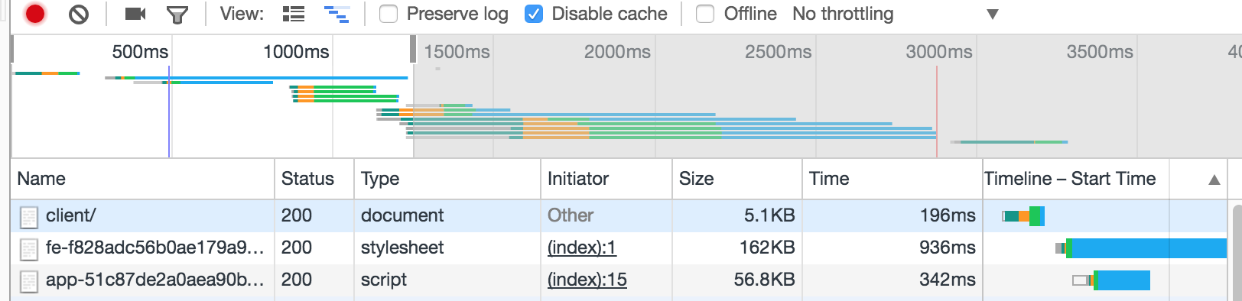
Task: Click the script 342ms waterfall bar
Action: tap(1111, 280)
